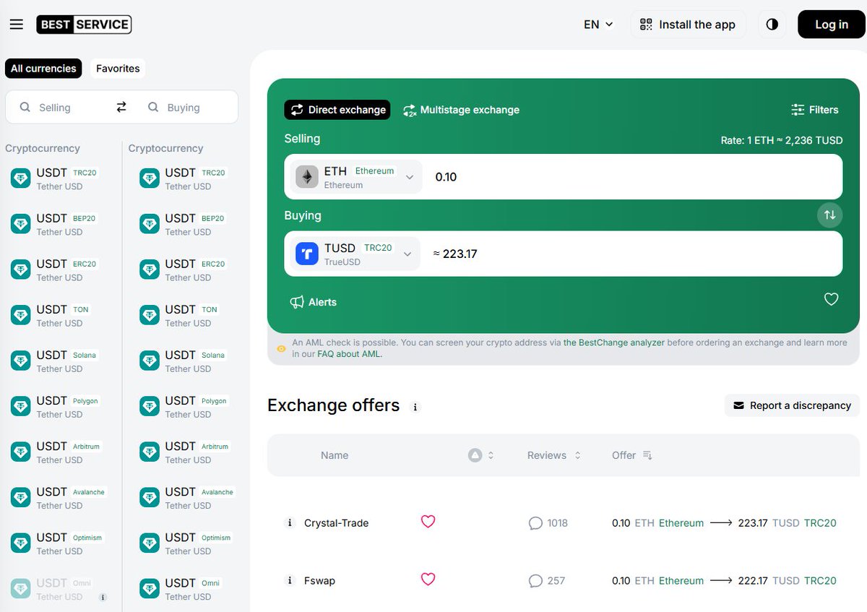867x612 pixels.
Task: Open the Fswap exchanger
Action: pos(320,581)
